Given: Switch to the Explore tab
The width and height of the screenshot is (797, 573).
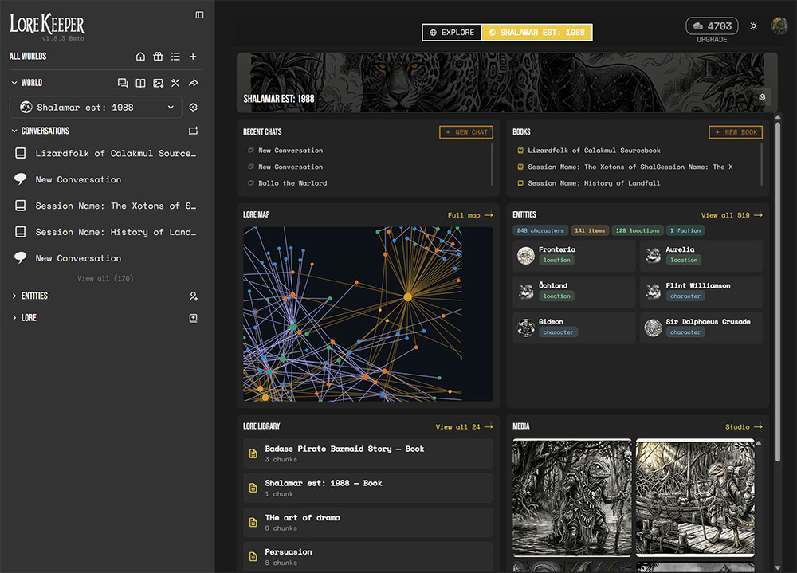Looking at the screenshot, I should (451, 33).
